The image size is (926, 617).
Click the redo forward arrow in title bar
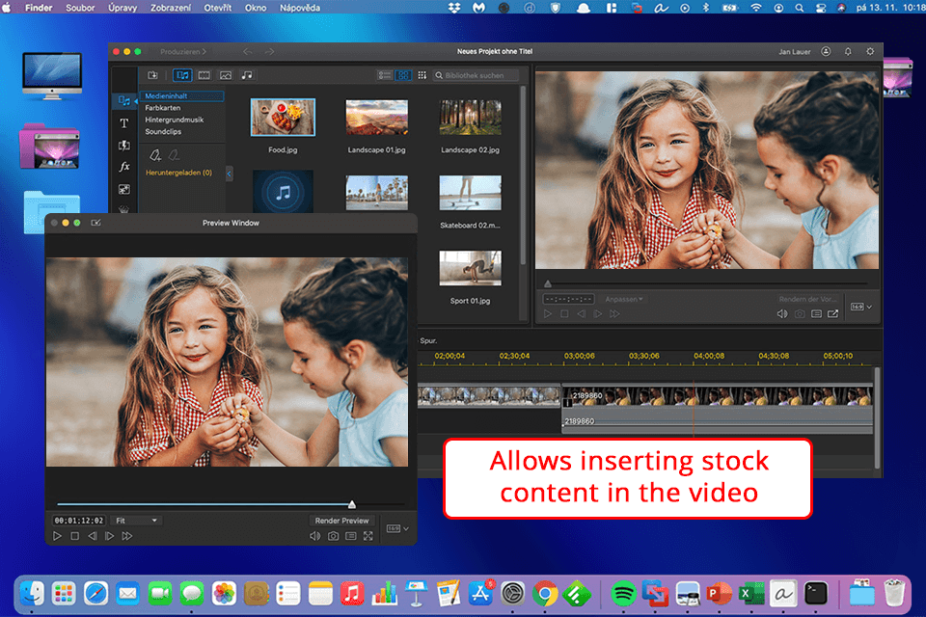269,52
